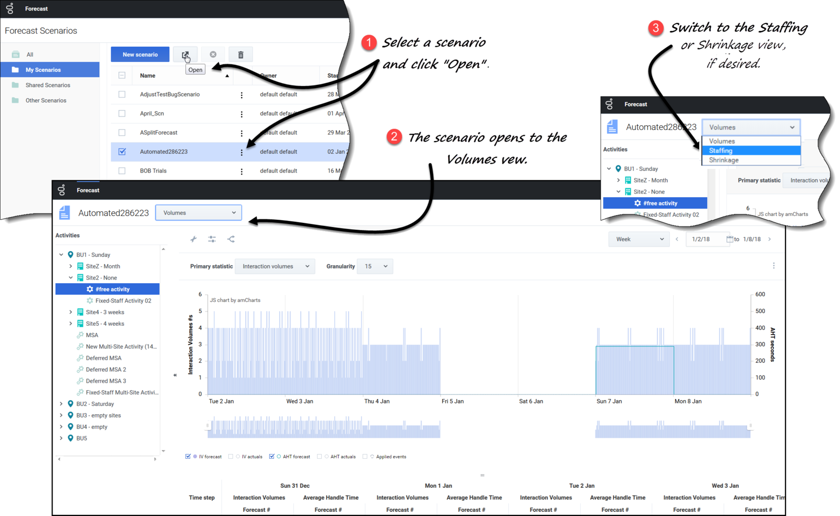Viewport: 840px width, 516px height.
Task: Collapse the BU1 - Sunday tree node
Action: coord(61,255)
